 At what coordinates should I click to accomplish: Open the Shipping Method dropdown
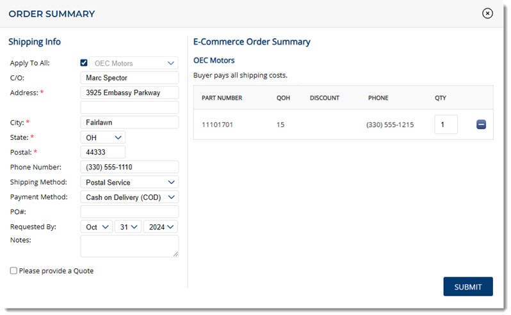tap(129, 182)
